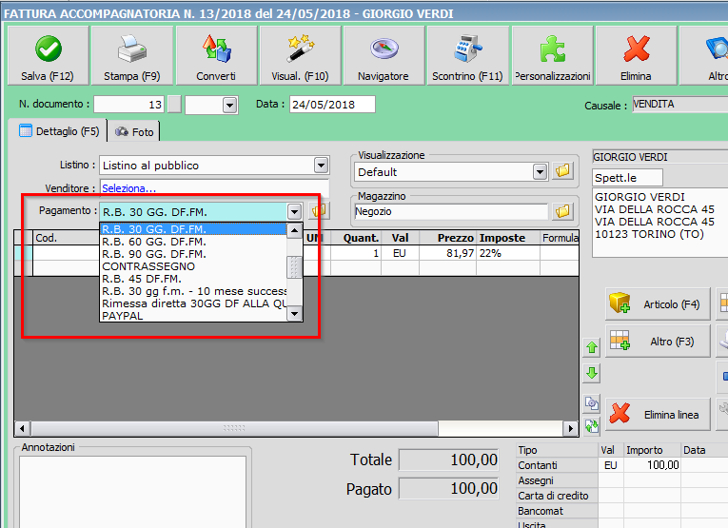Switch to the Dettaglio (F5) tab
The image size is (728, 528).
[x=59, y=131]
